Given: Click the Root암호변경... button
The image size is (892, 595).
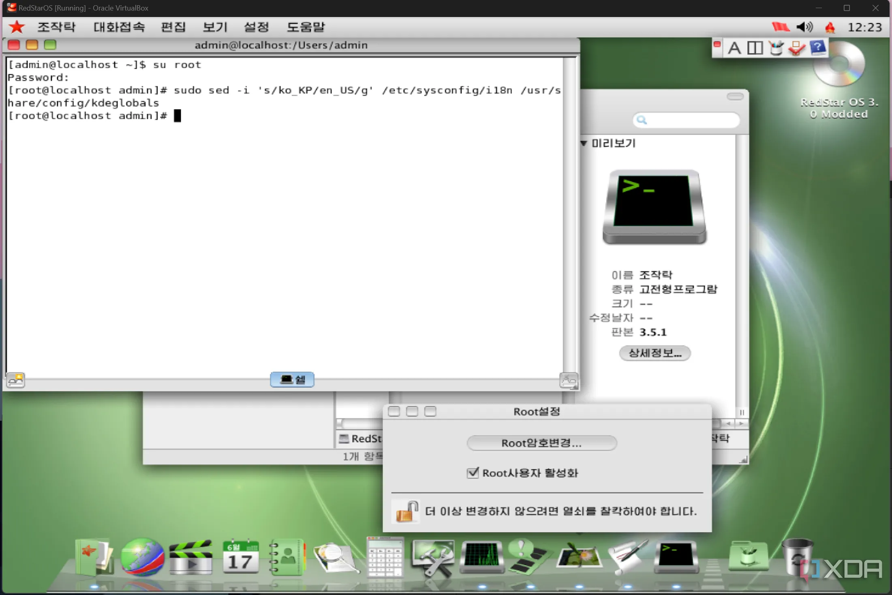Looking at the screenshot, I should coord(541,443).
